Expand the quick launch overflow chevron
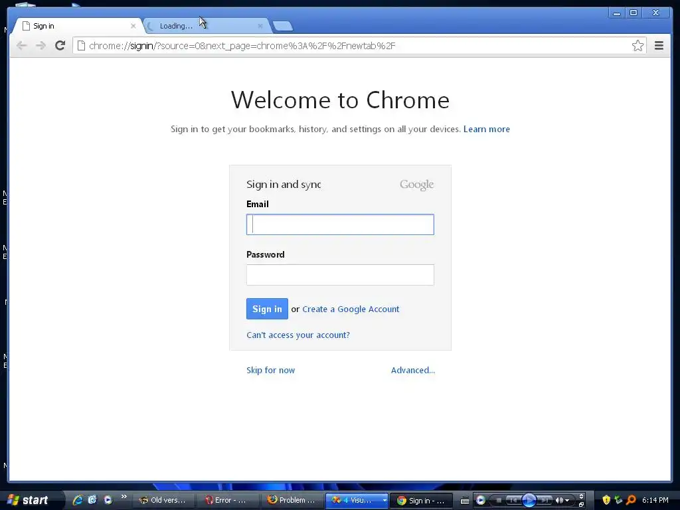680x510 pixels. (x=124, y=497)
